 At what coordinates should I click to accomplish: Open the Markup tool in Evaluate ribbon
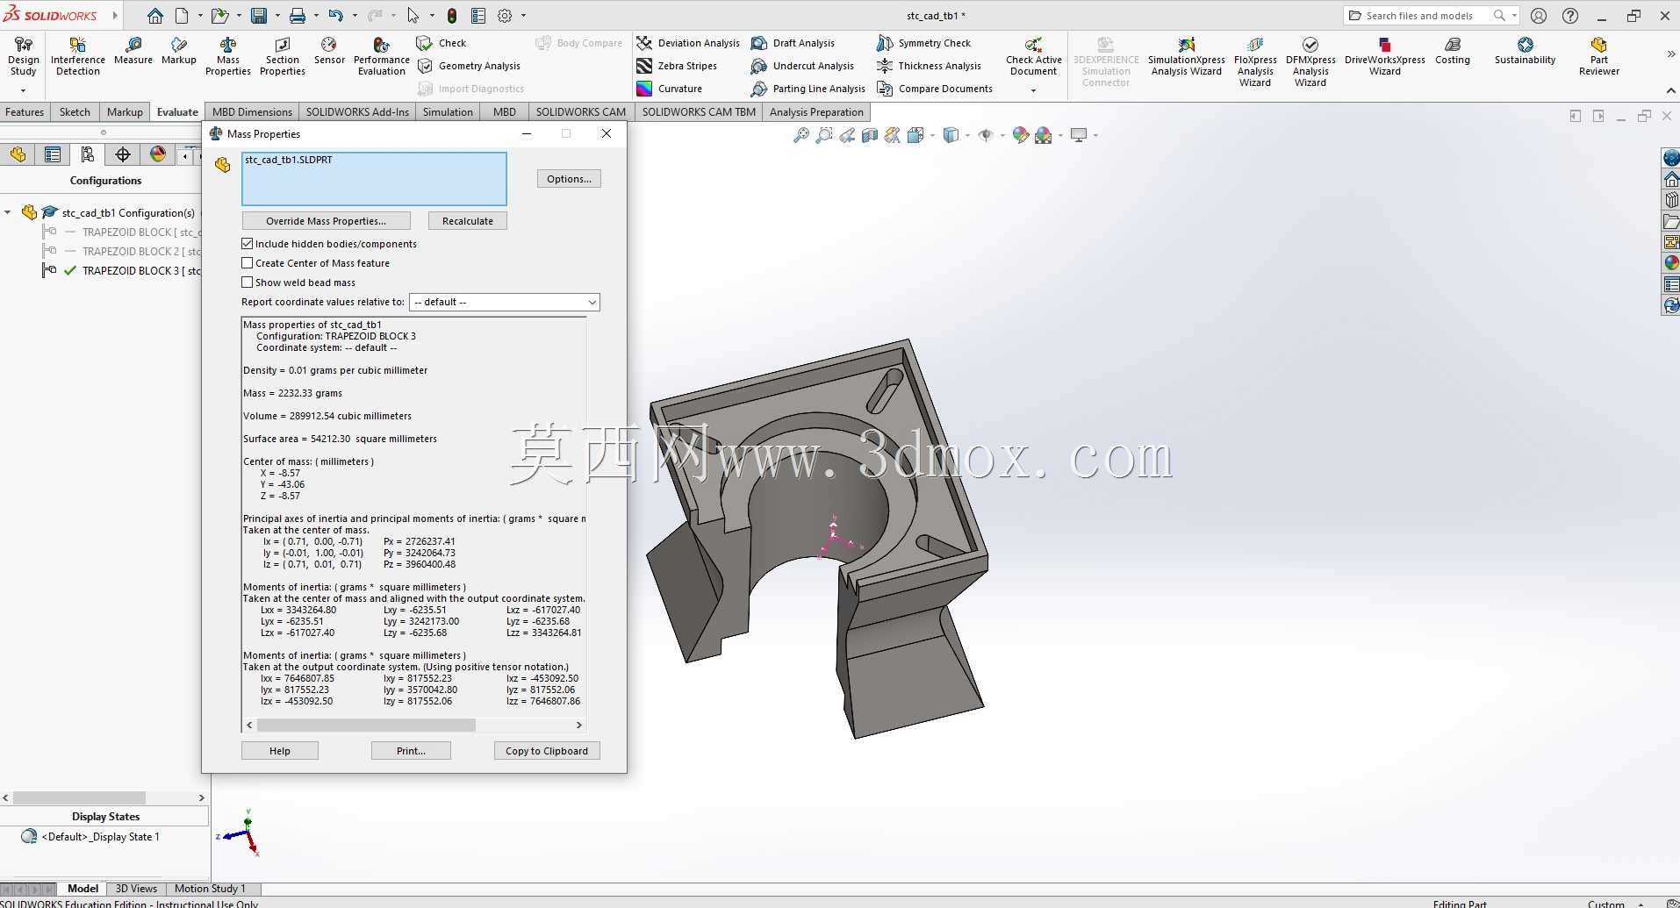[x=179, y=52]
